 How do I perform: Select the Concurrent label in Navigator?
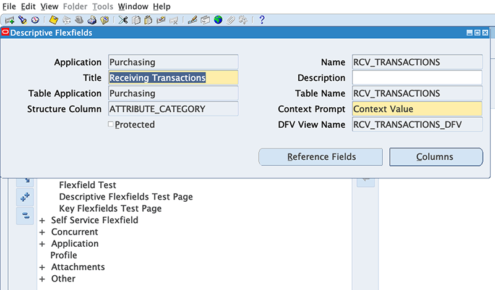tap(74, 232)
